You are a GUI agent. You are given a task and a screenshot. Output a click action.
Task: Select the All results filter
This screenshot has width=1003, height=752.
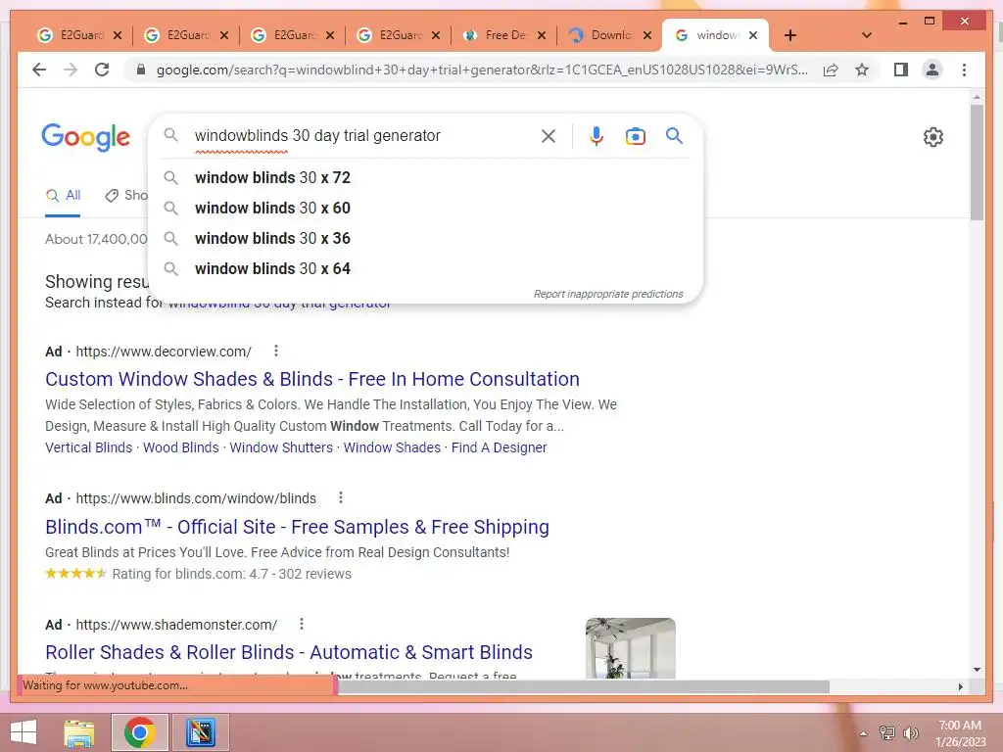[x=64, y=196]
